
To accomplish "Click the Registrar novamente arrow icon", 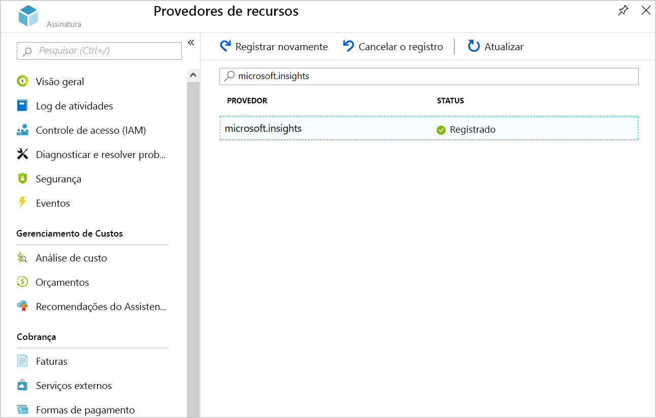I will point(225,47).
